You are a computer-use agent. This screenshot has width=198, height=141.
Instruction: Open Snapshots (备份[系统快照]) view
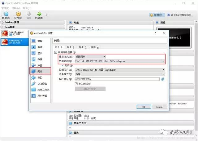coord(179,15)
